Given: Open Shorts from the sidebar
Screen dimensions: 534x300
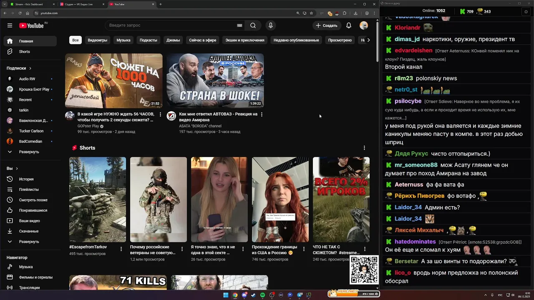Looking at the screenshot, I should [30, 52].
